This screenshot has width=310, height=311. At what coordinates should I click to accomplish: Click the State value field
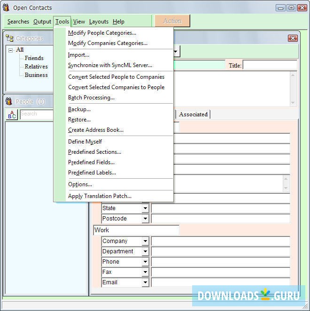click(220, 208)
